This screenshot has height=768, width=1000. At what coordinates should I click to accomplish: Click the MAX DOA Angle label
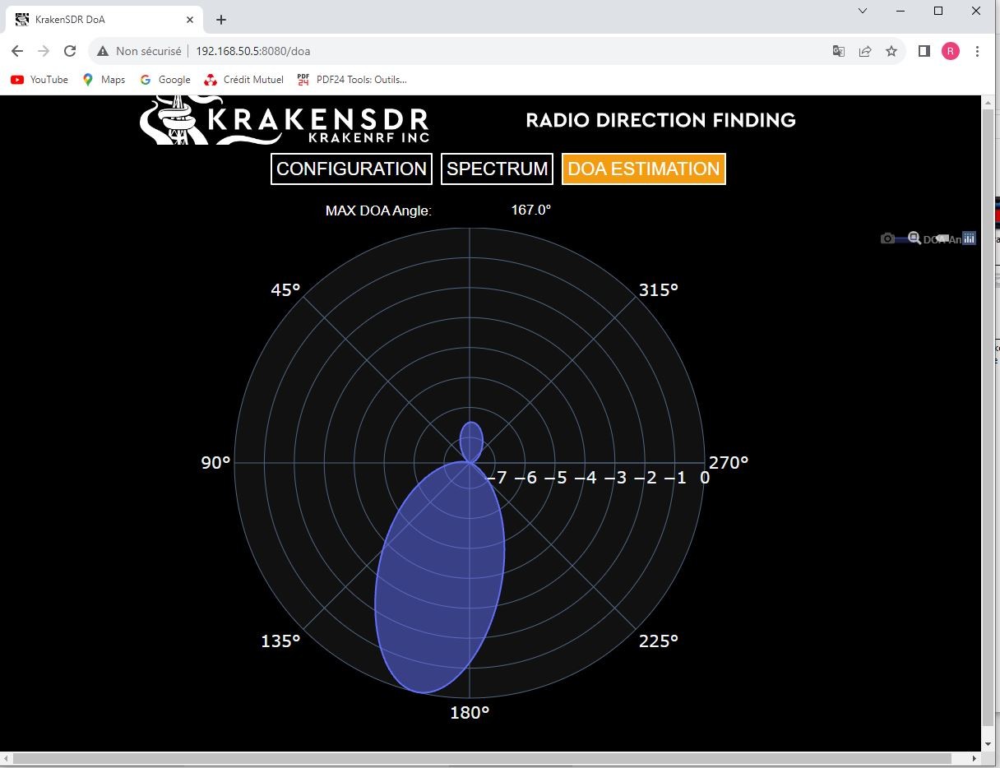(x=378, y=211)
